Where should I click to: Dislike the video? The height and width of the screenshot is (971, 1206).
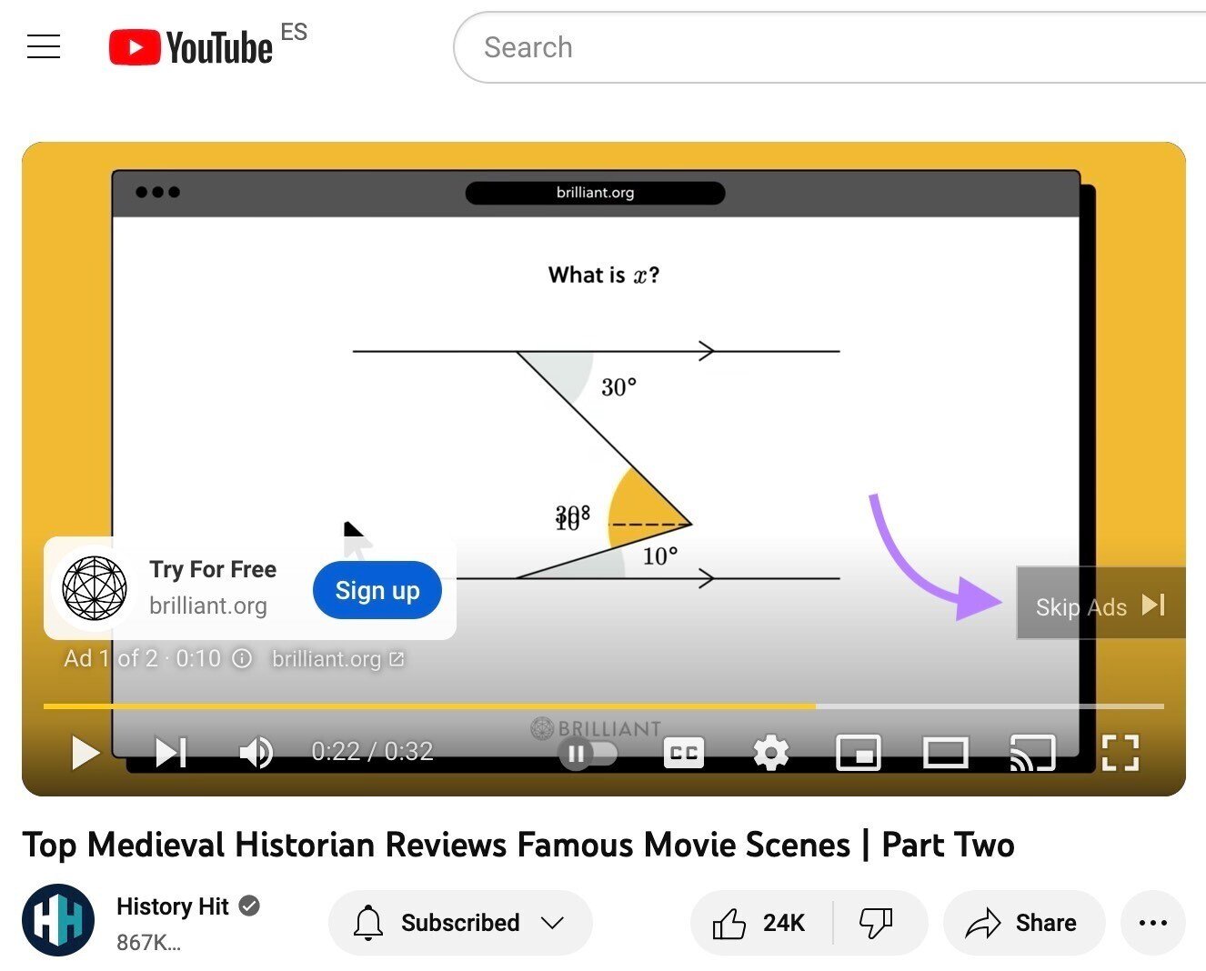(x=875, y=922)
